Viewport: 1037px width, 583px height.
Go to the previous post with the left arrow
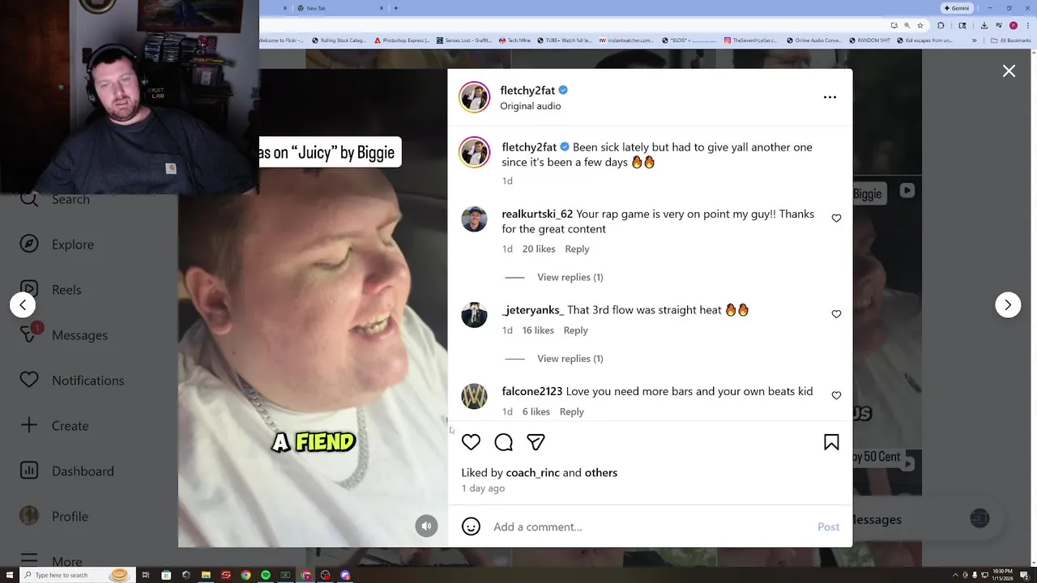[23, 305]
